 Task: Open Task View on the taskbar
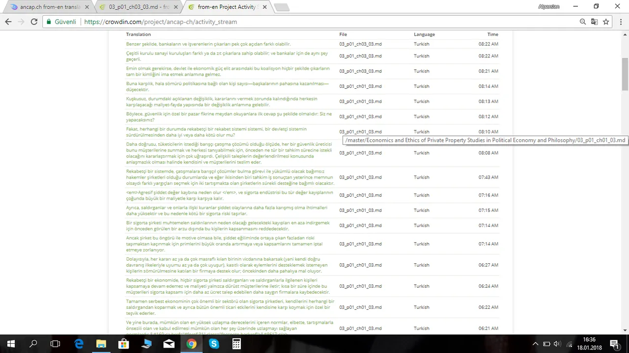56,344
